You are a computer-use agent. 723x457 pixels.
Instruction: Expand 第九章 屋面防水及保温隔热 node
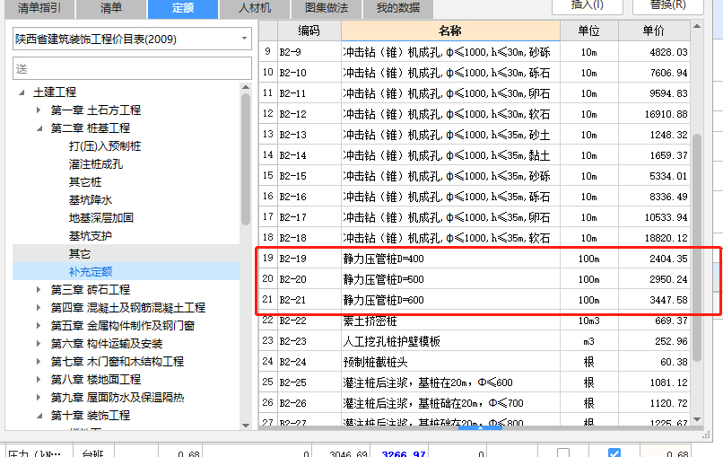tap(39, 398)
